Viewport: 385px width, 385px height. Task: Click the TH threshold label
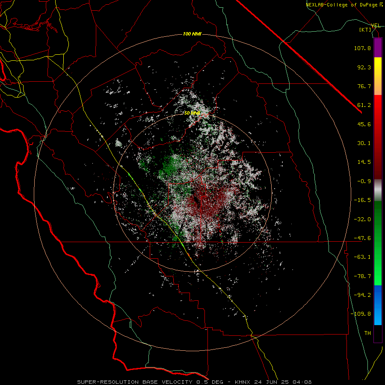tap(367, 333)
